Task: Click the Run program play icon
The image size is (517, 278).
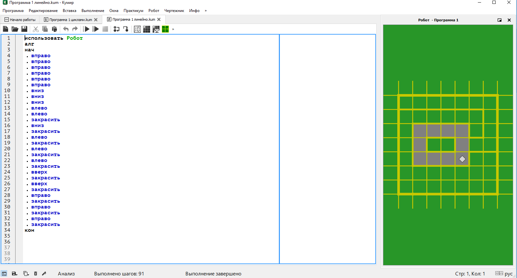Action: (x=86, y=29)
